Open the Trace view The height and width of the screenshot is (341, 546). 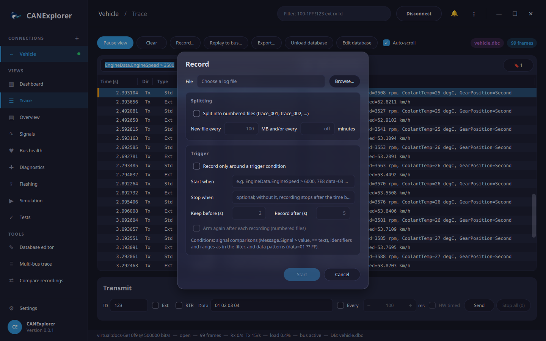pyautogui.click(x=44, y=101)
